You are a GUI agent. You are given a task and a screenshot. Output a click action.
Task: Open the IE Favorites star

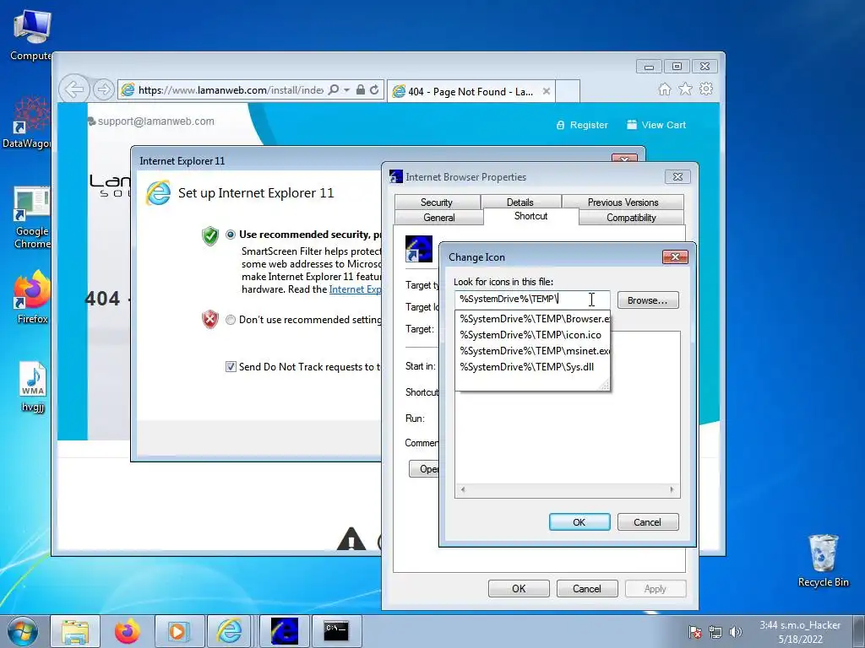tap(685, 89)
